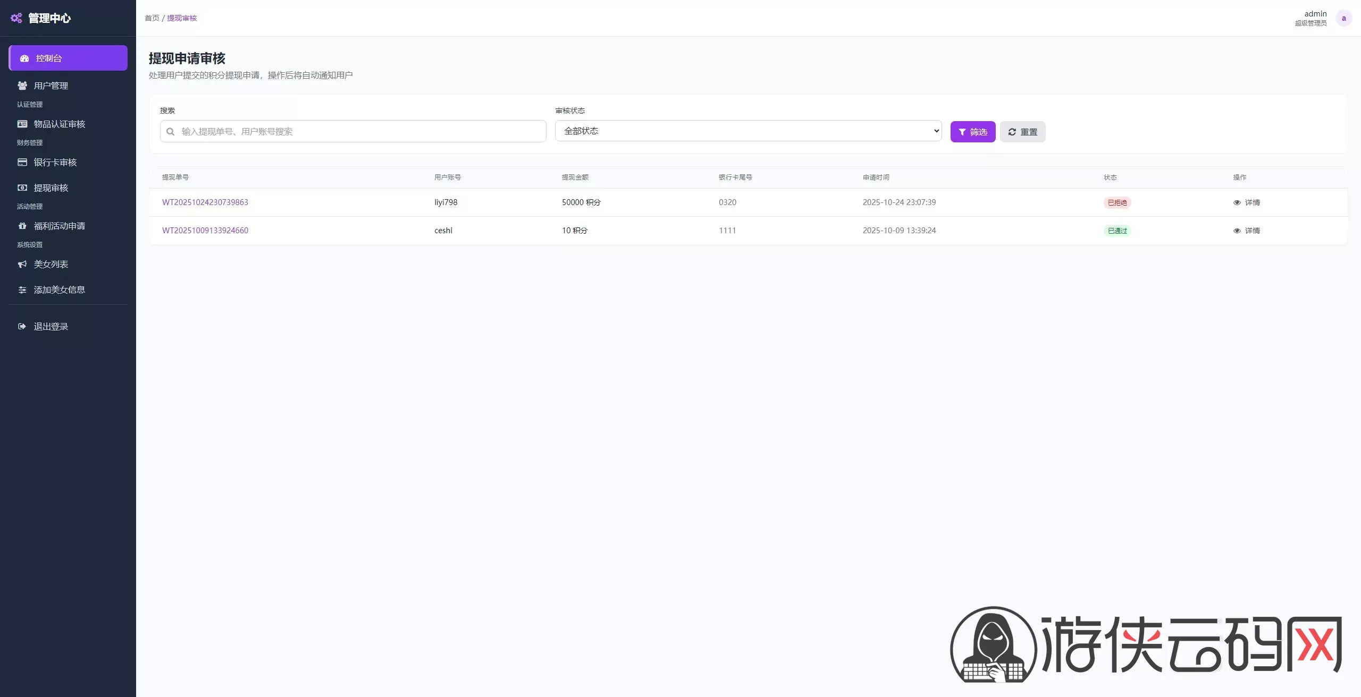The image size is (1361, 697).
Task: Open withdrawal order WT20251009133924660
Action: pos(205,231)
